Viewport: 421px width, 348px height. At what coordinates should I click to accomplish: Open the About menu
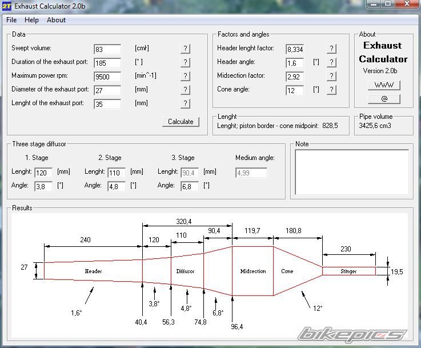coord(56,20)
